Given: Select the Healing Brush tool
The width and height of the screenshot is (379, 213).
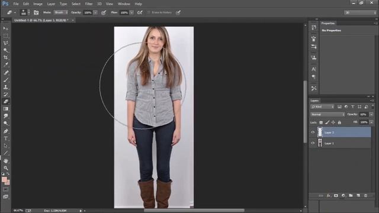Looking at the screenshot, I should click(x=5, y=73).
